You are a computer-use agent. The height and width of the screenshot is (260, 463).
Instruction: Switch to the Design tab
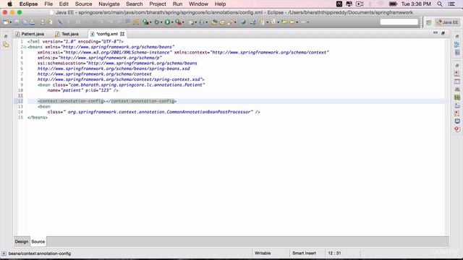pos(22,241)
